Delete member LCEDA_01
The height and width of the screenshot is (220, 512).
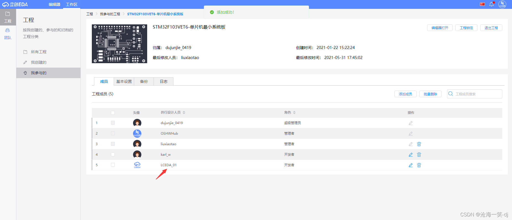[x=419, y=165]
